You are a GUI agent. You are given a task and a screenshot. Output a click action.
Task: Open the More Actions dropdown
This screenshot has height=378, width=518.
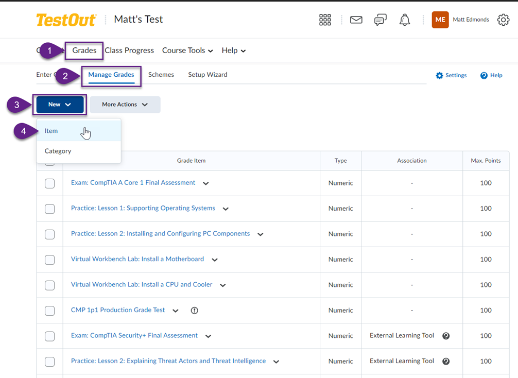coord(125,105)
